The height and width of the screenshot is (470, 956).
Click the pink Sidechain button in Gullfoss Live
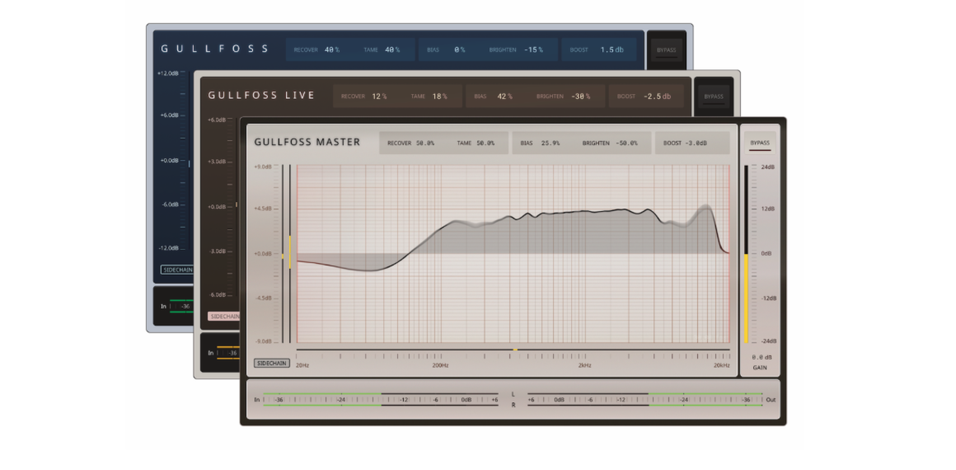[223, 316]
